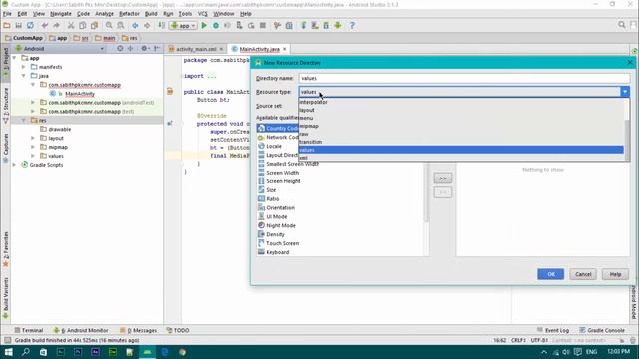Click the Directory name input field
Screen dimensions: 639x359
point(464,78)
